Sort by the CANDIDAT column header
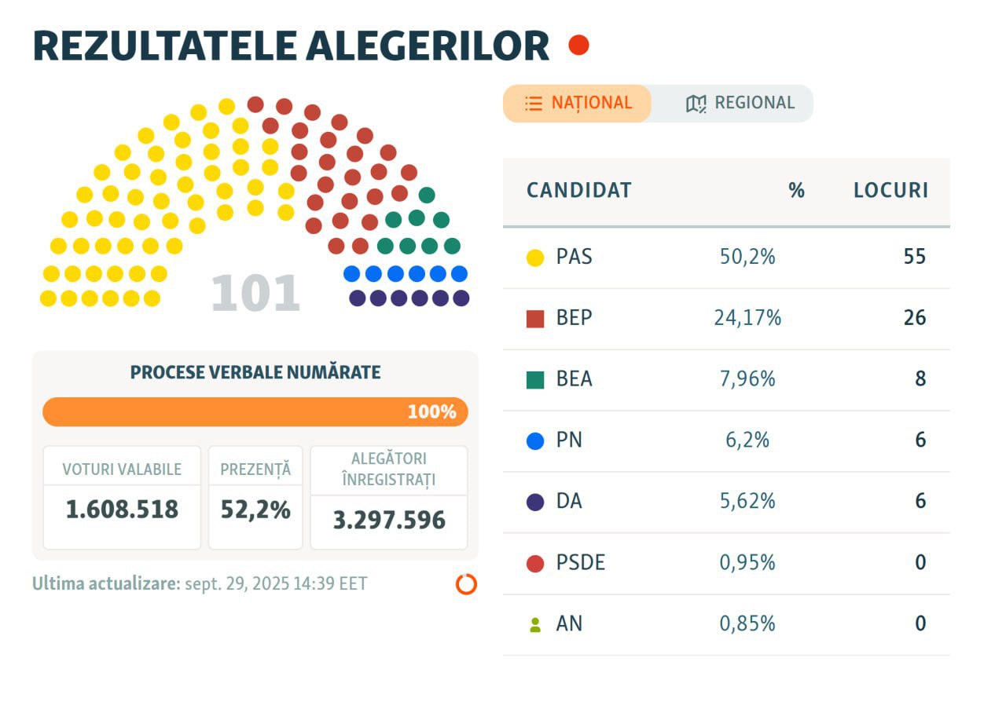This screenshot has height=709, width=1006. 578,191
